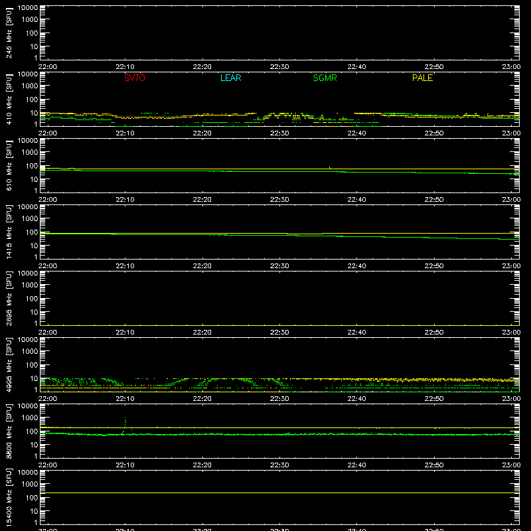Click the 100 tick value on the 4995 MHz axis
Screen dimensions: 531x531
(x=32, y=365)
